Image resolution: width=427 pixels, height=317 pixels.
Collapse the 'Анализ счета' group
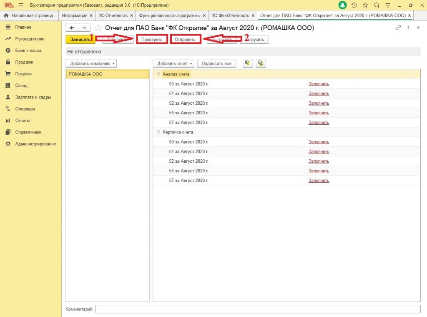point(158,74)
